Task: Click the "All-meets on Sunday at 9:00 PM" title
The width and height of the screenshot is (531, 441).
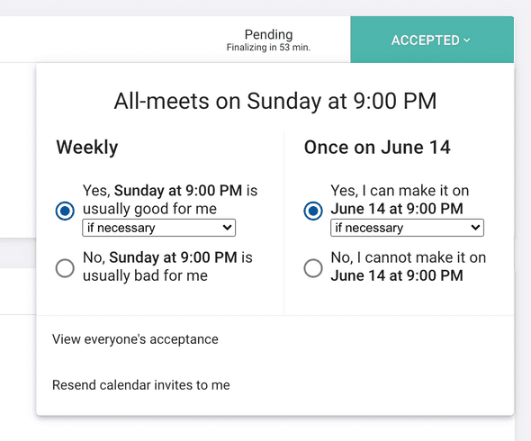Action: tap(275, 101)
